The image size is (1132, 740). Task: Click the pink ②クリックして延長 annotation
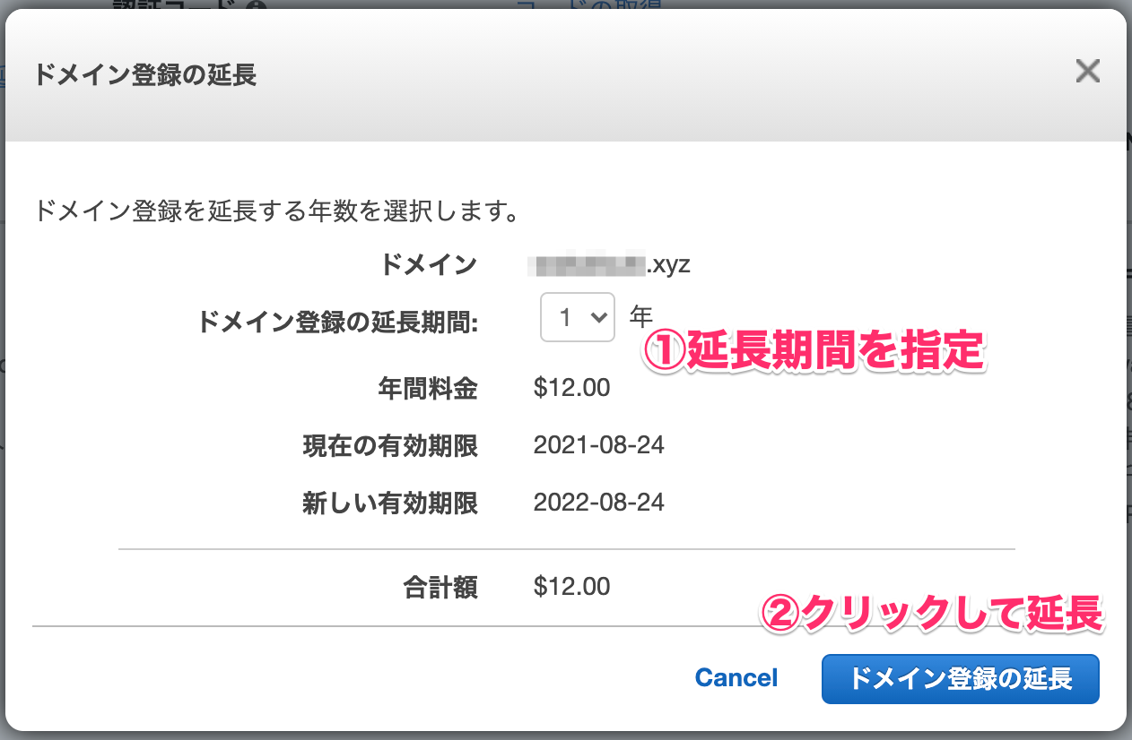[x=931, y=615]
